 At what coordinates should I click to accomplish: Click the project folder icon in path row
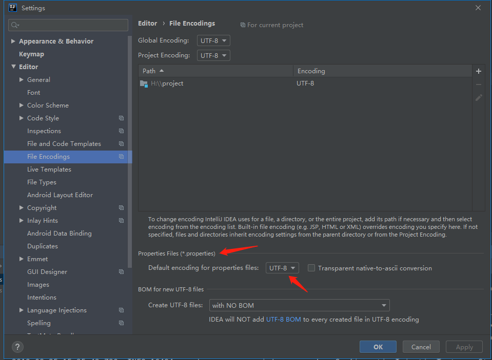click(144, 83)
